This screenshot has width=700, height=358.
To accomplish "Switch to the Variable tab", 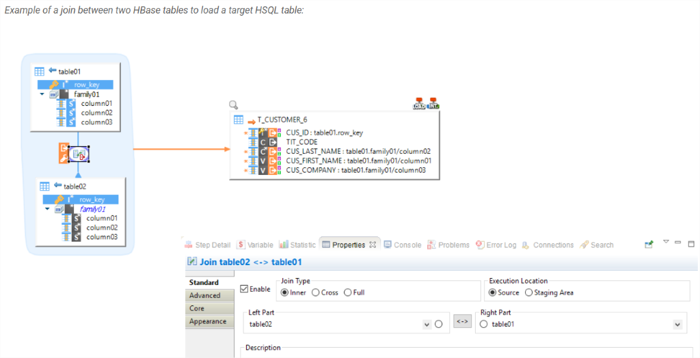I will point(254,245).
